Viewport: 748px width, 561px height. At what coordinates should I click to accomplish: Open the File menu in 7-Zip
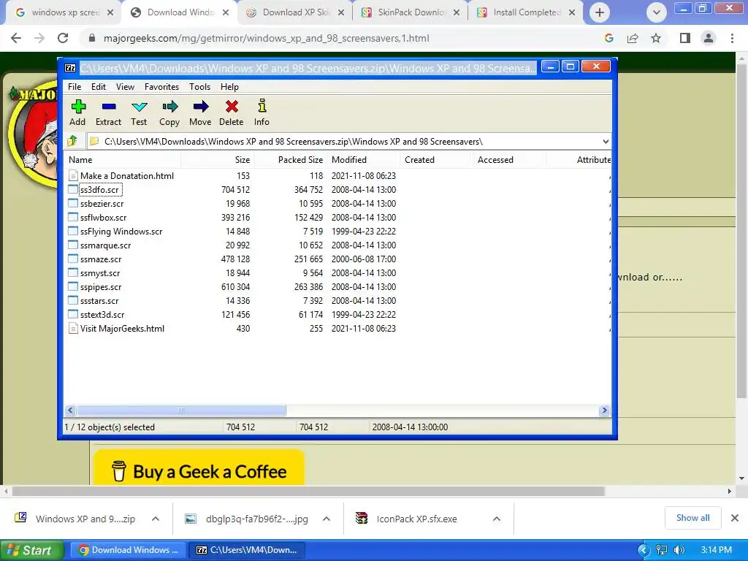[x=75, y=87]
